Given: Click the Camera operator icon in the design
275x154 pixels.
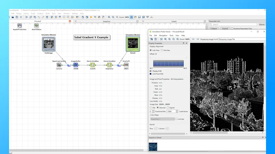Looking at the screenshot, I should pos(59,65).
